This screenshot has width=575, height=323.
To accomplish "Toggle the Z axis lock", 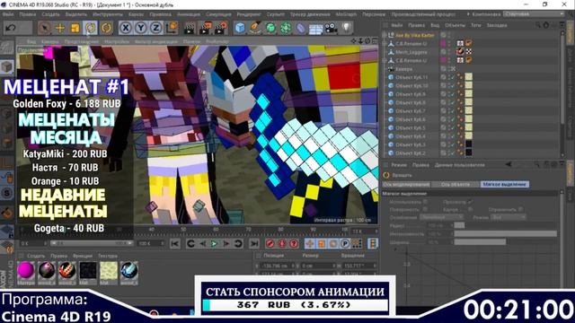I will click(x=156, y=28).
